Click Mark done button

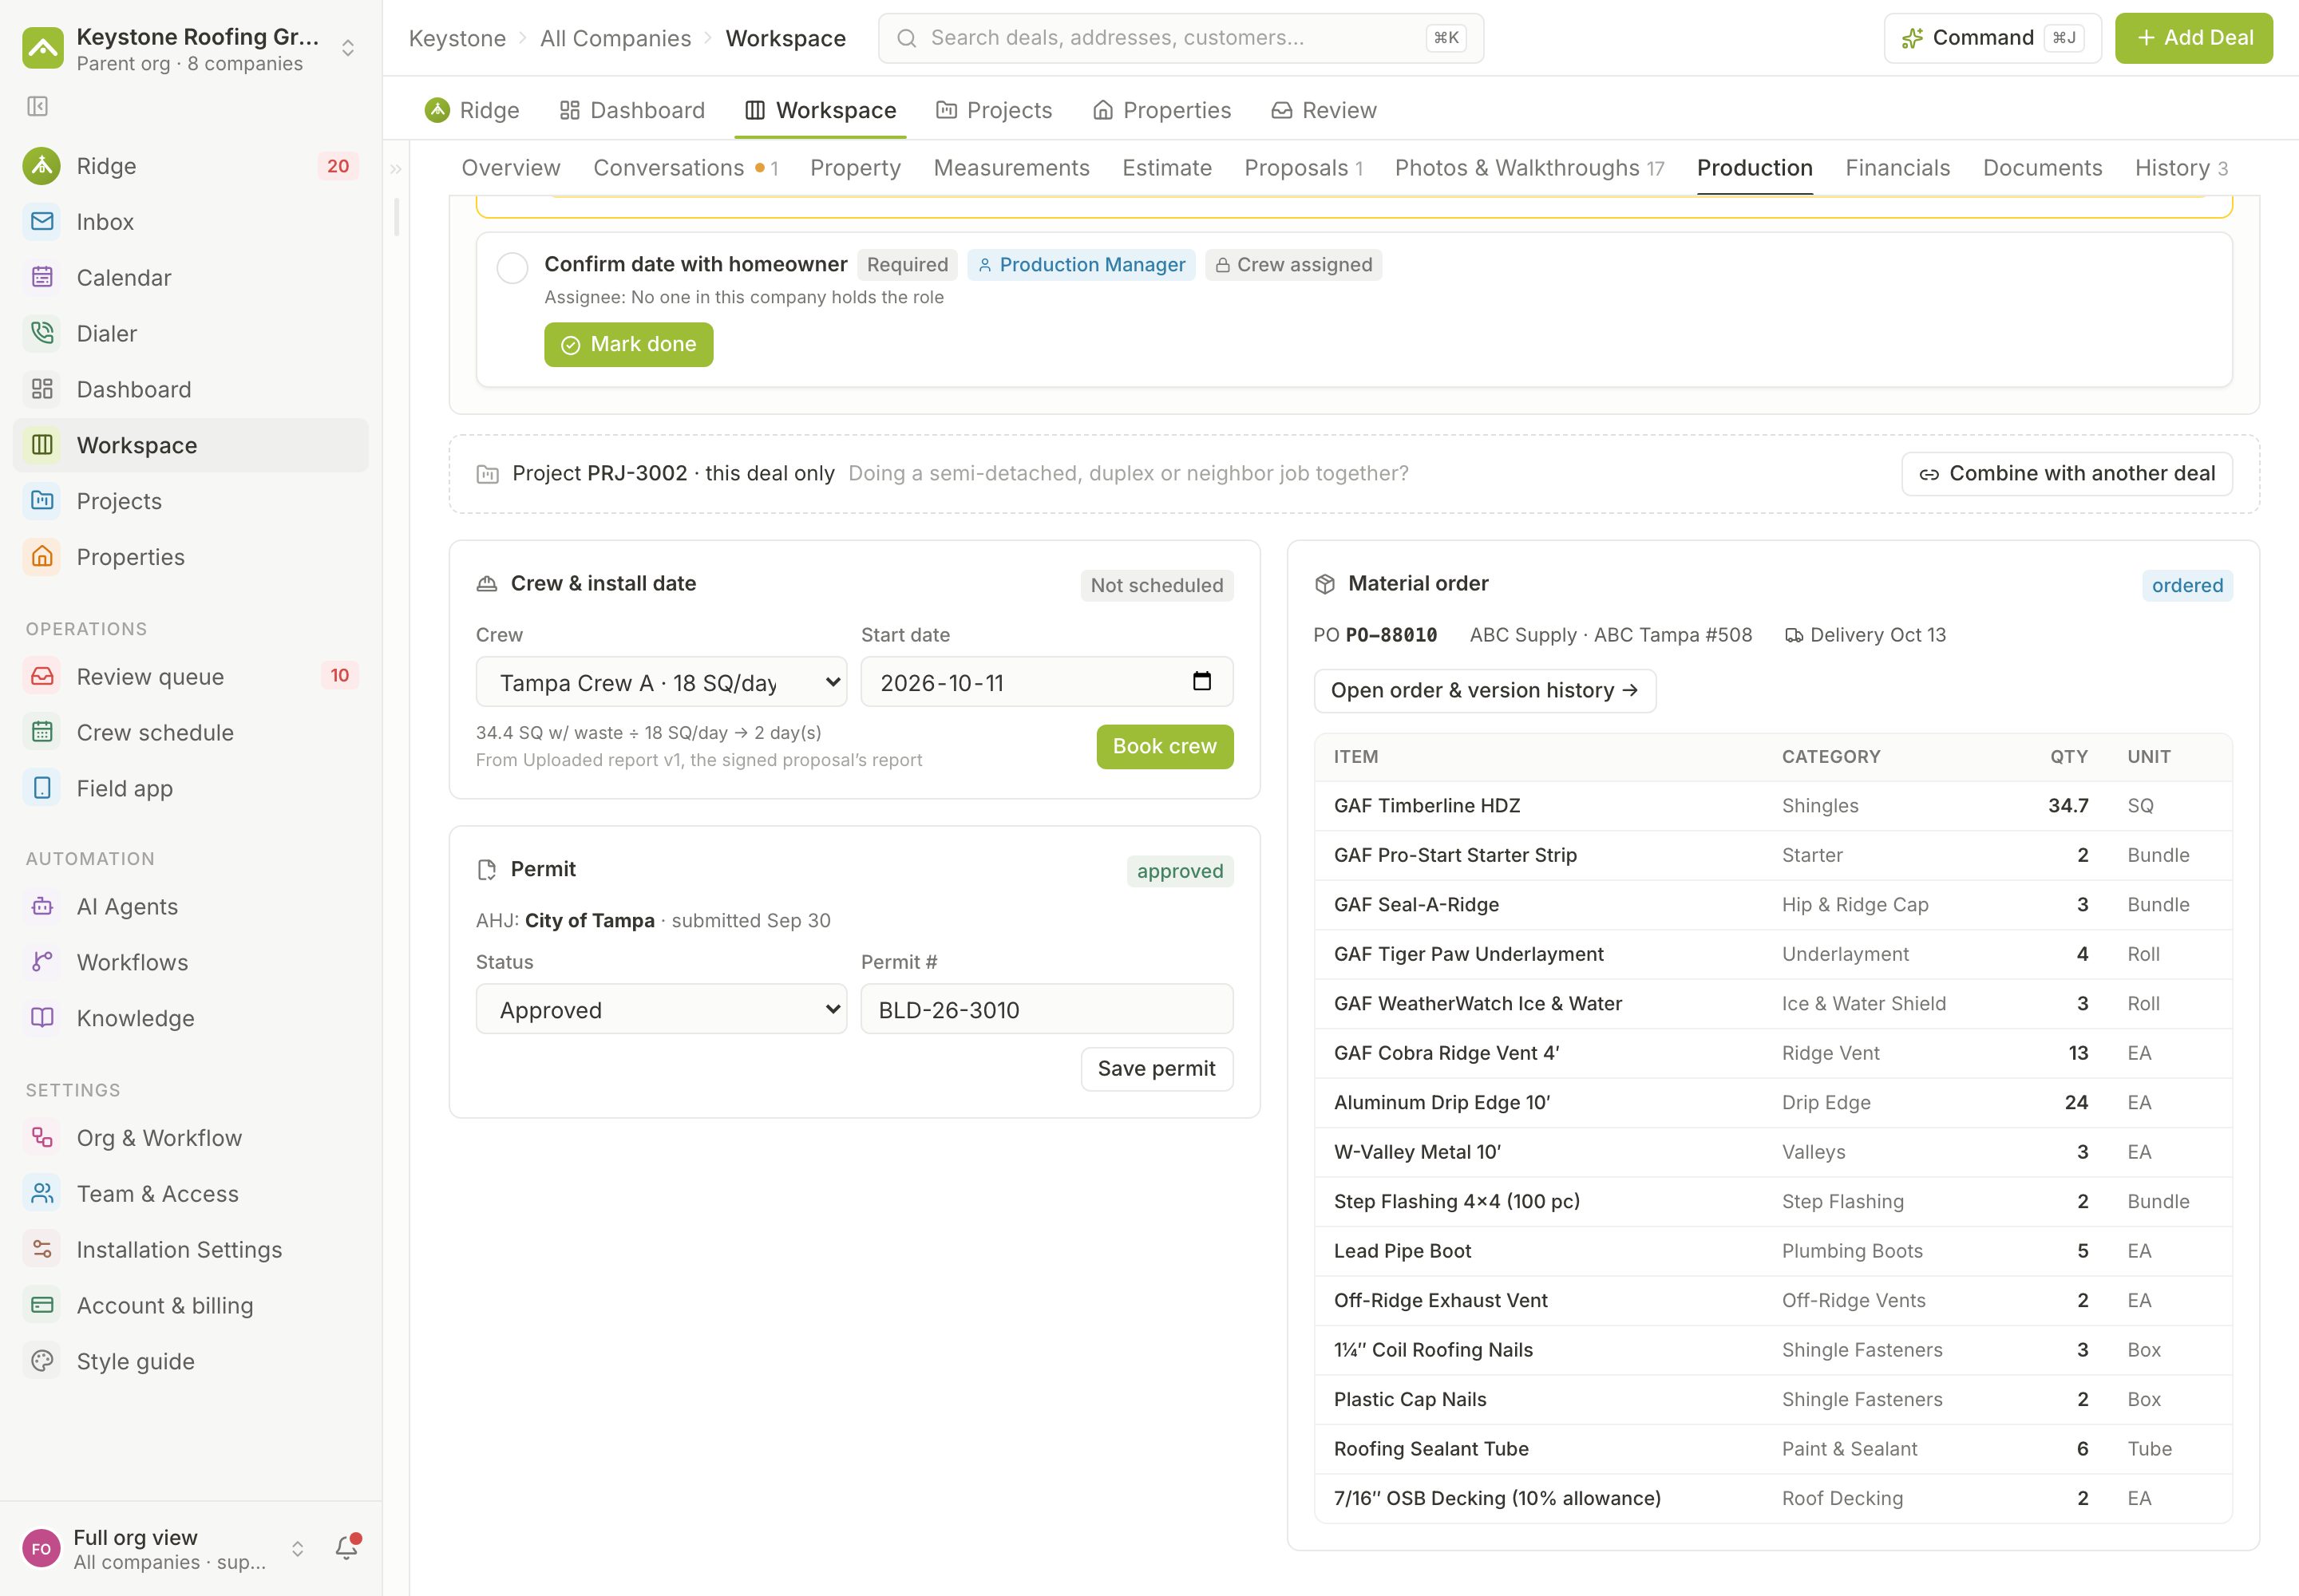click(628, 344)
